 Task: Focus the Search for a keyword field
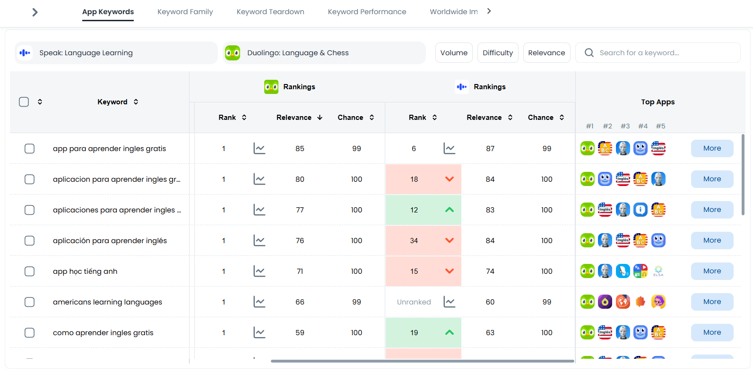tap(658, 53)
